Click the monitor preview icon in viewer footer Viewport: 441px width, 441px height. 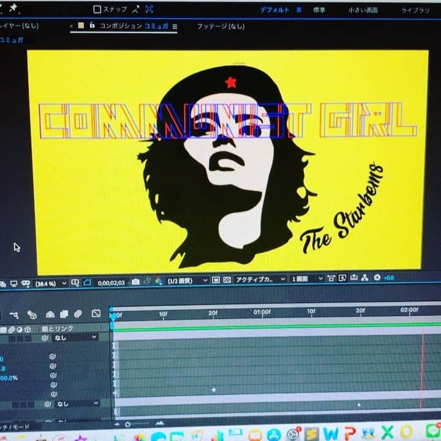(13, 284)
